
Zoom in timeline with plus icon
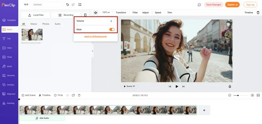[252, 95]
